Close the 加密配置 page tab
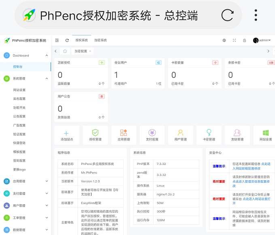The image size is (275, 235). [x=90, y=51]
